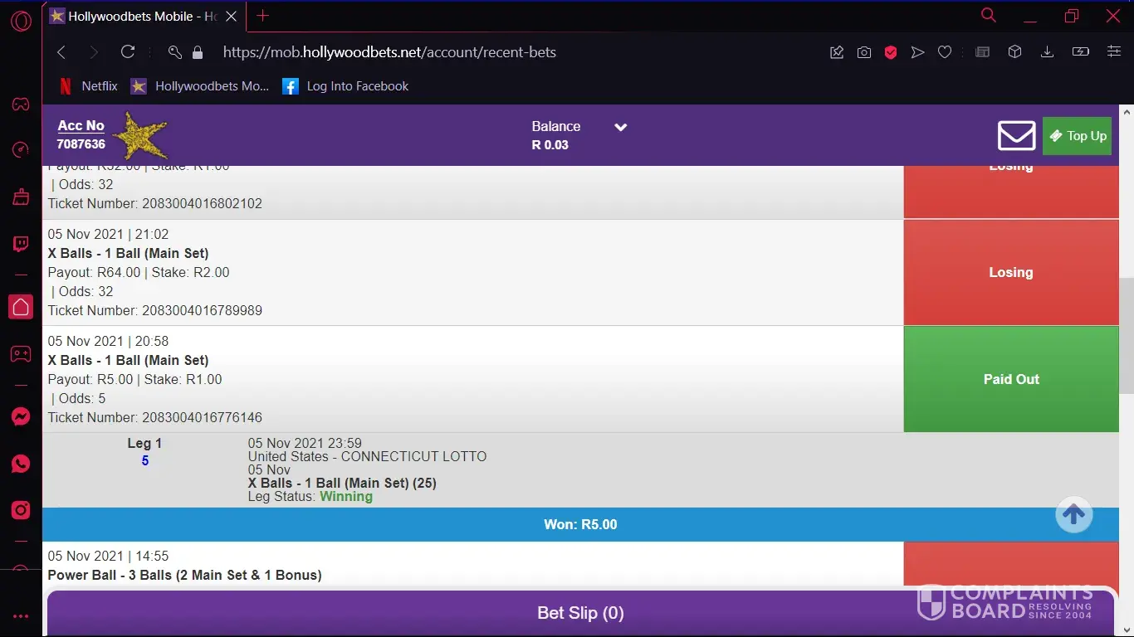
Task: Open the Bet Slip (0) bar
Action: 580,613
